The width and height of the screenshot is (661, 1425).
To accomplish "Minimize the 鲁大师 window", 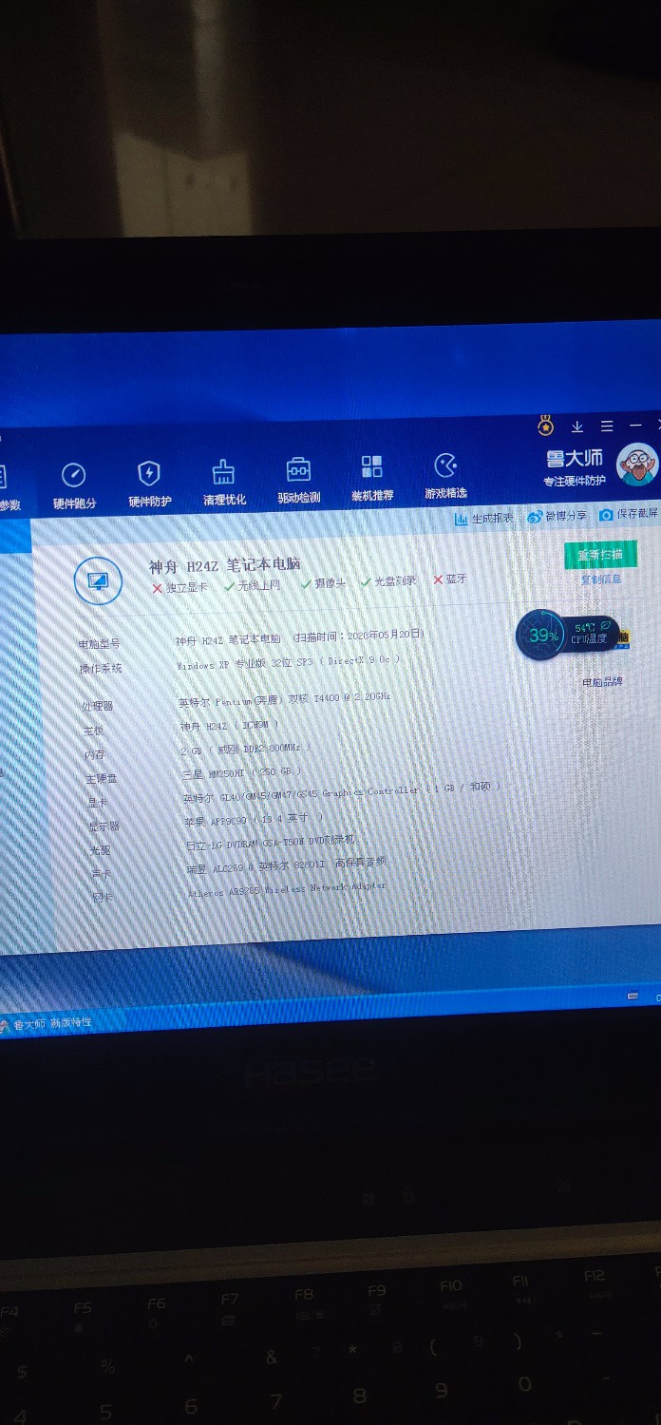I will click(635, 425).
